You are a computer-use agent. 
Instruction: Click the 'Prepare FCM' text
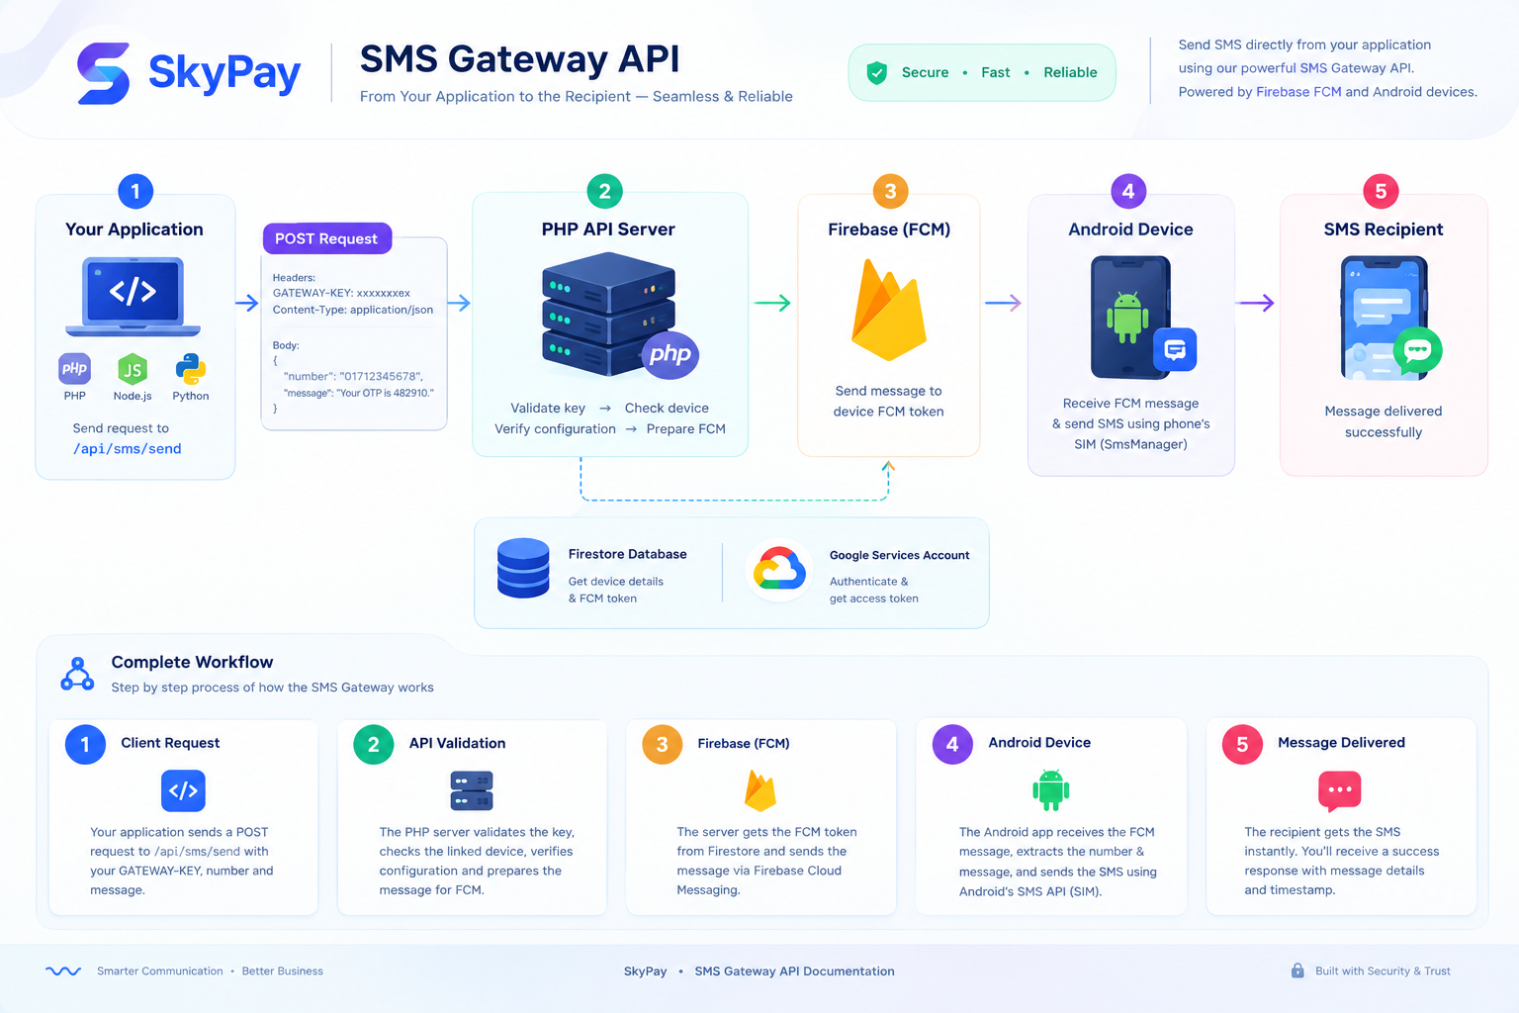[x=685, y=428]
